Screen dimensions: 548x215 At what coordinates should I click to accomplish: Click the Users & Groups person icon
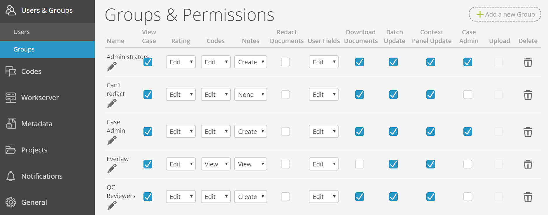[x=11, y=10]
